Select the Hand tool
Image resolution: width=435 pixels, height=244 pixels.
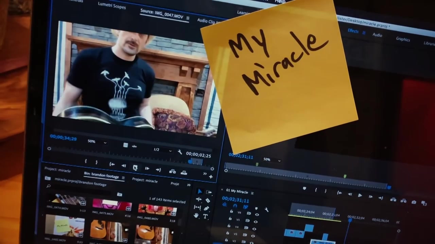pyautogui.click(x=196, y=215)
